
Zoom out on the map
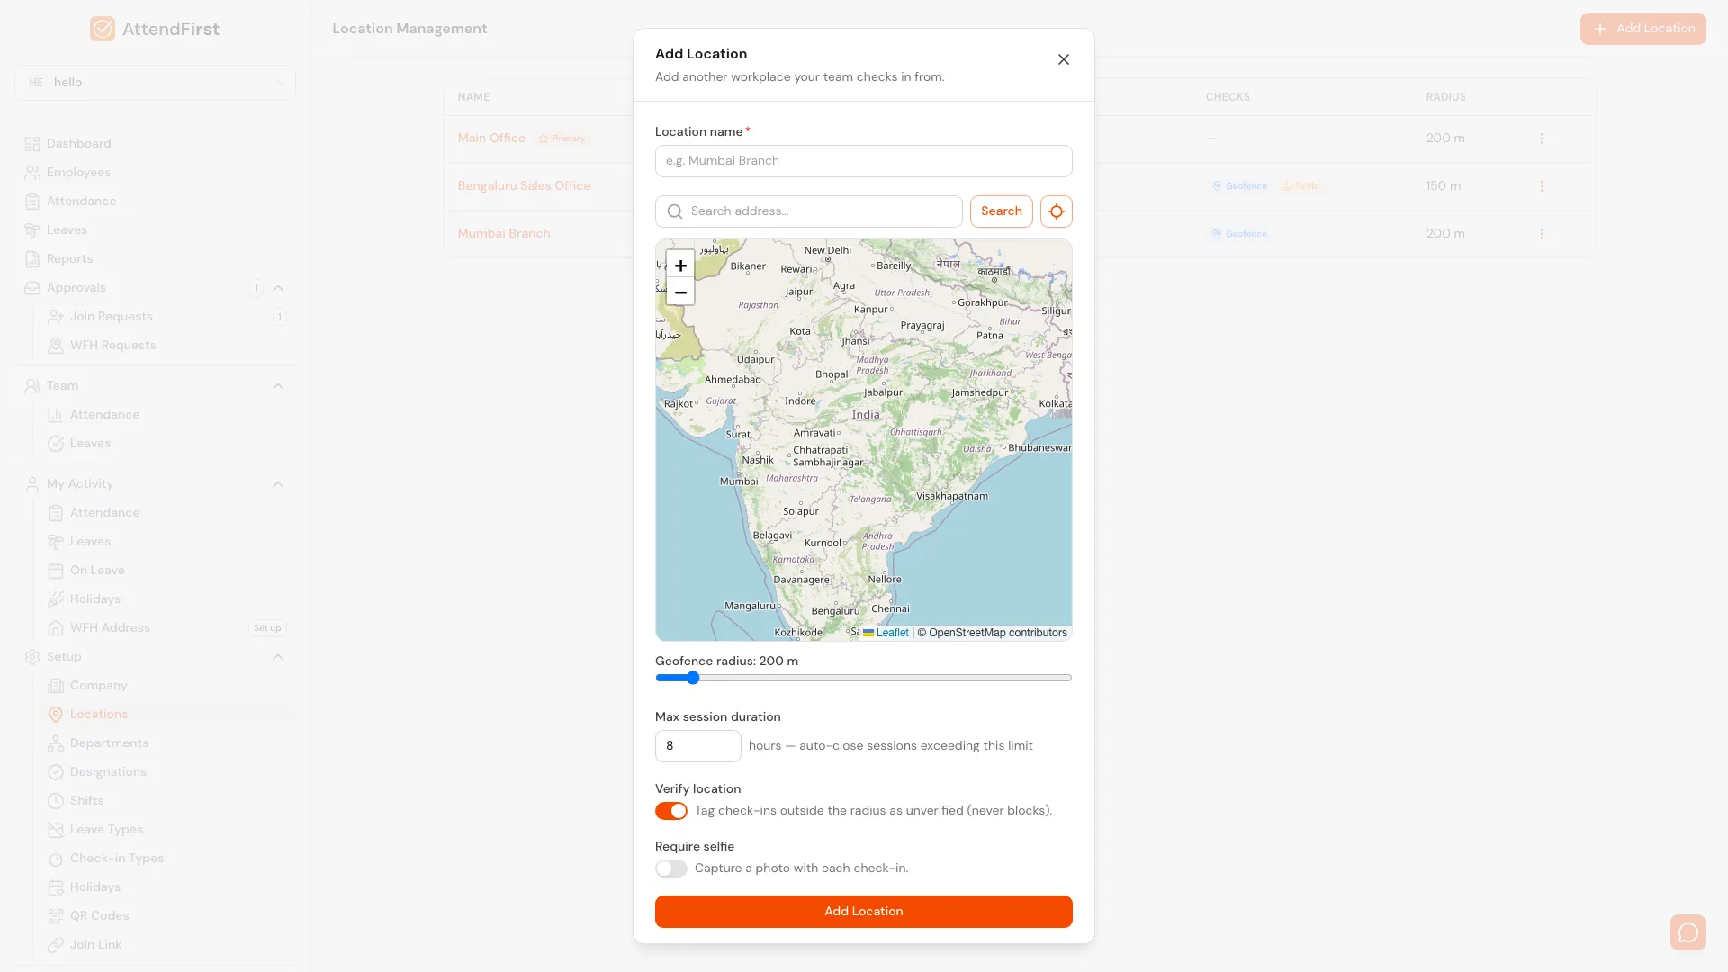click(680, 292)
